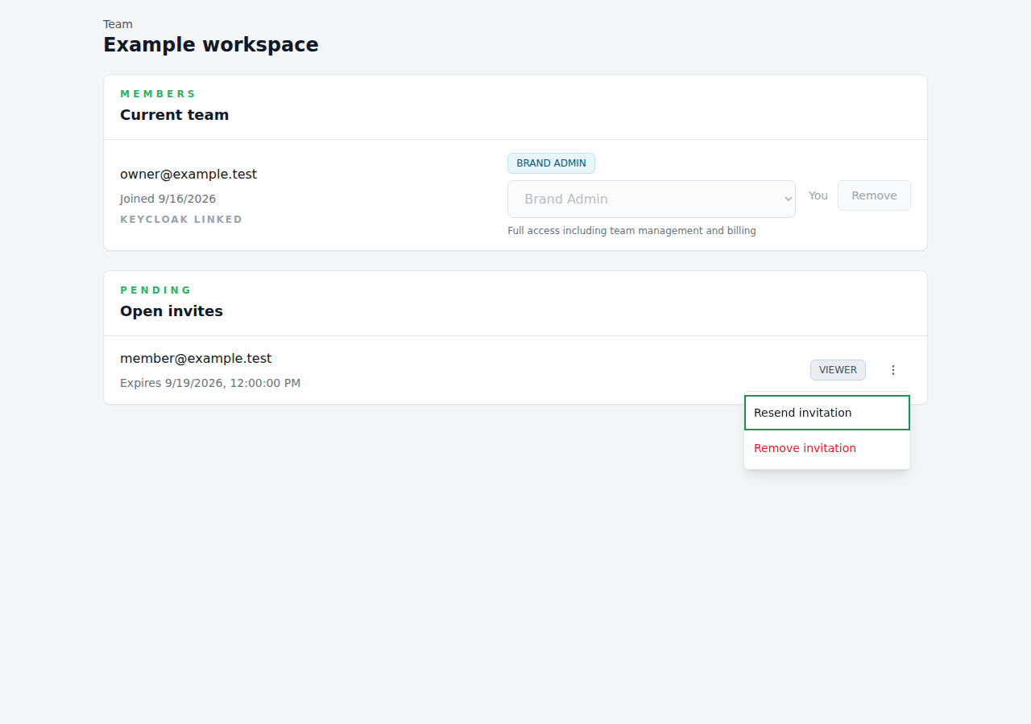
Task: Click the Remove button for owner@example.test
Action: (874, 195)
